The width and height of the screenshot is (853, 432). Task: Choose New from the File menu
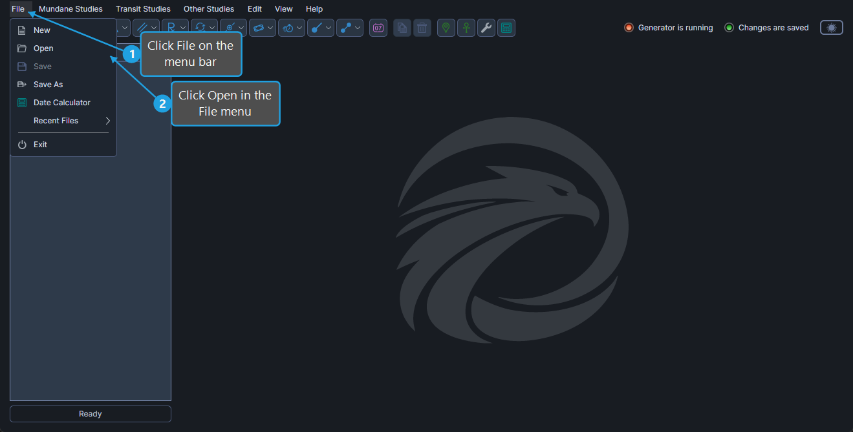63,30
